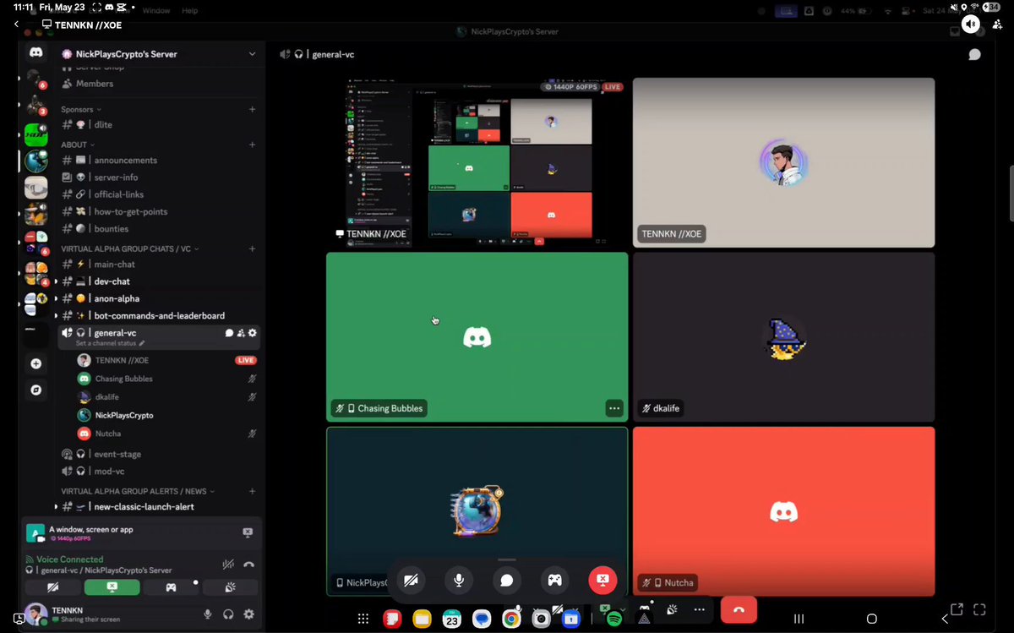Disconnect from voice in side panel
The height and width of the screenshot is (633, 1014).
point(248,565)
